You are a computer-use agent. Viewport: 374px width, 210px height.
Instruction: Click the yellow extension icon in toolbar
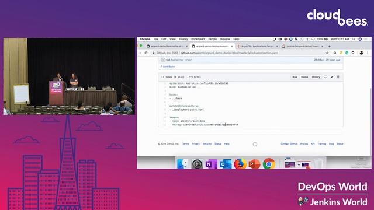pyautogui.click(x=341, y=53)
